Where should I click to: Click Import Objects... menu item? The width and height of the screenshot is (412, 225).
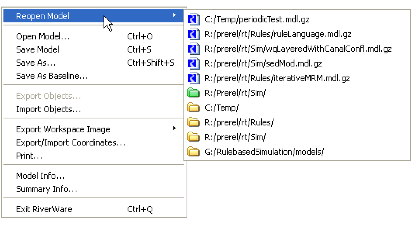(x=49, y=109)
